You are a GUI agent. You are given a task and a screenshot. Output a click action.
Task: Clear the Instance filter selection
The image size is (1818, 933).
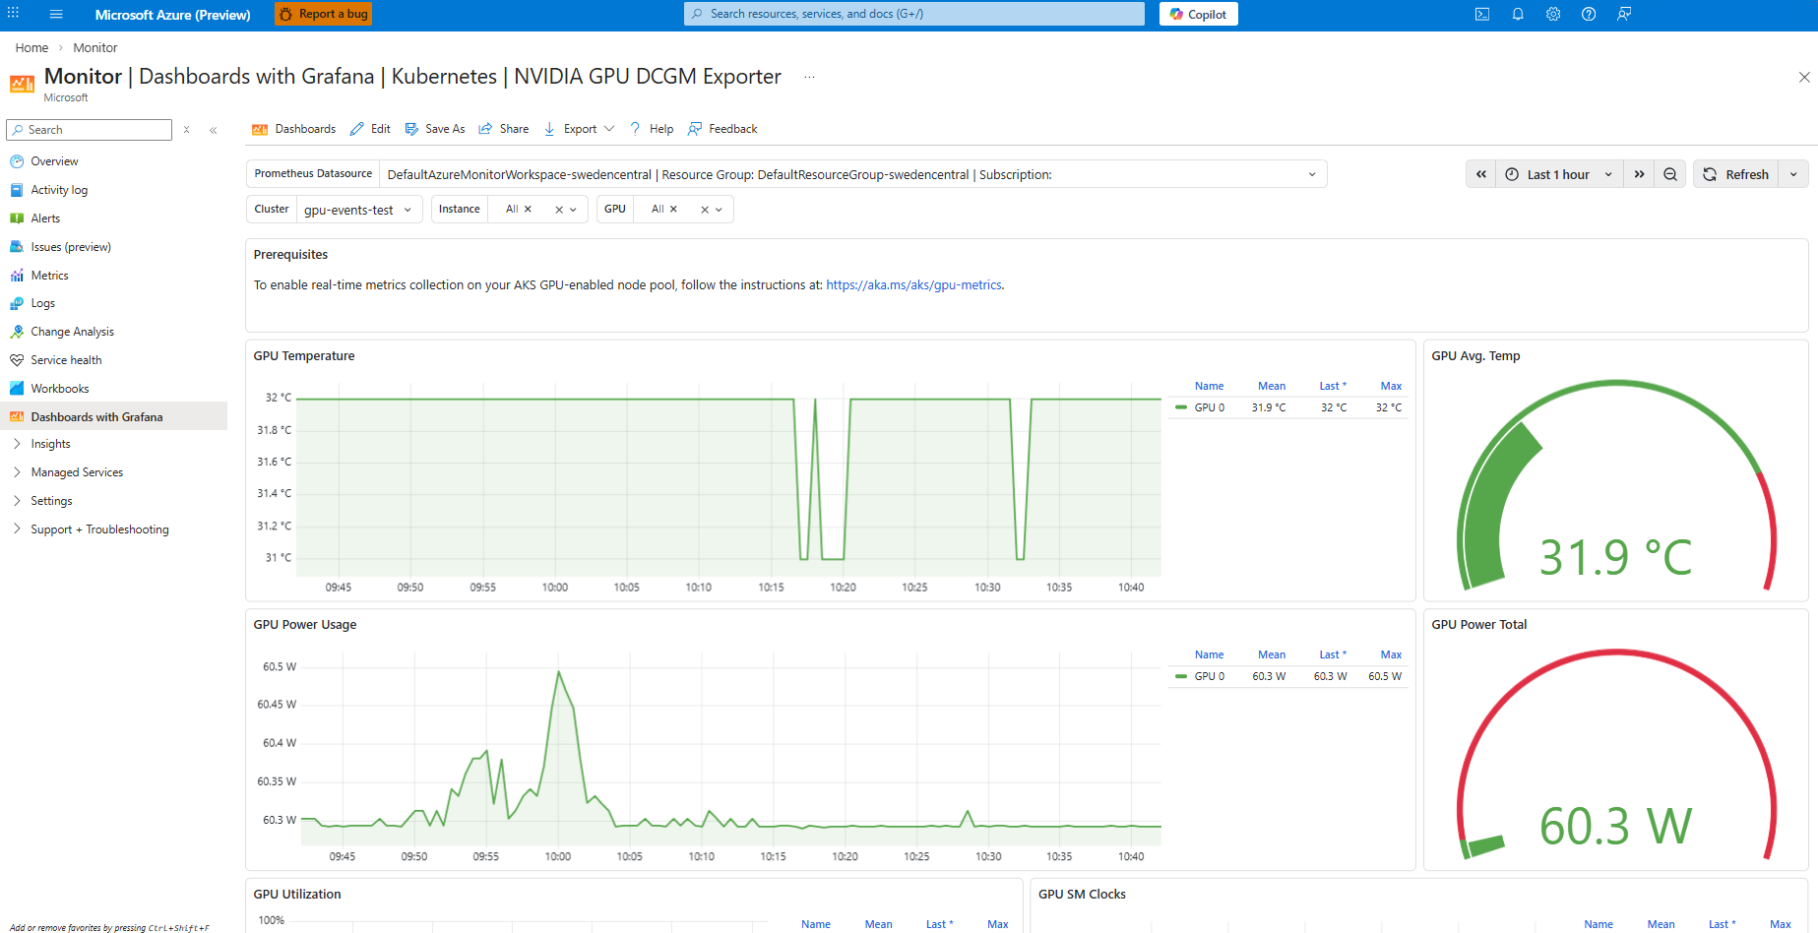pyautogui.click(x=559, y=210)
